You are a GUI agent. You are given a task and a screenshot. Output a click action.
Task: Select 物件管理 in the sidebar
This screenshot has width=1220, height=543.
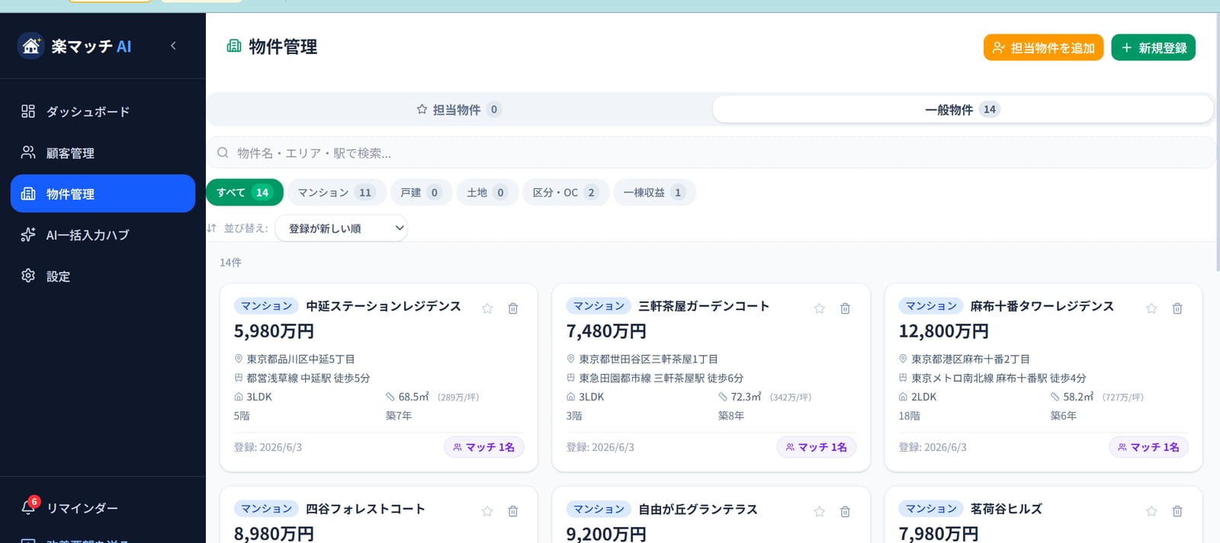[103, 193]
